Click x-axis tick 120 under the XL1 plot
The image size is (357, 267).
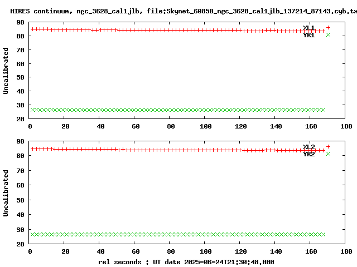coord(241,126)
